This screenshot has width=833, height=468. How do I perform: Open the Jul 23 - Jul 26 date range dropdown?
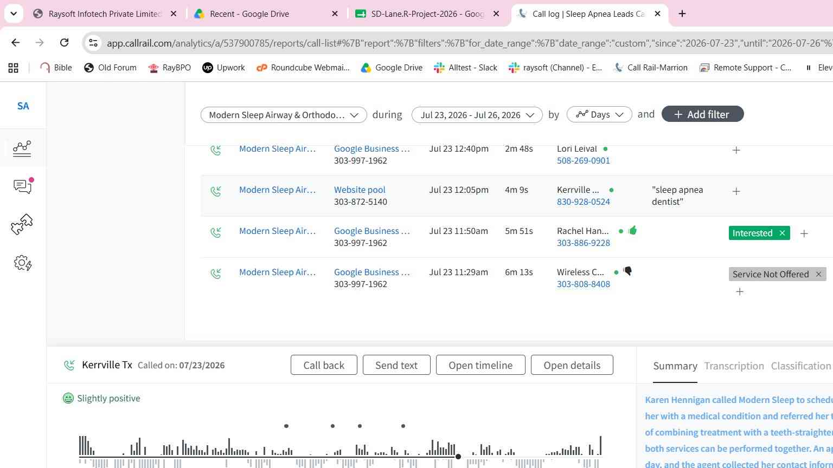tap(477, 115)
